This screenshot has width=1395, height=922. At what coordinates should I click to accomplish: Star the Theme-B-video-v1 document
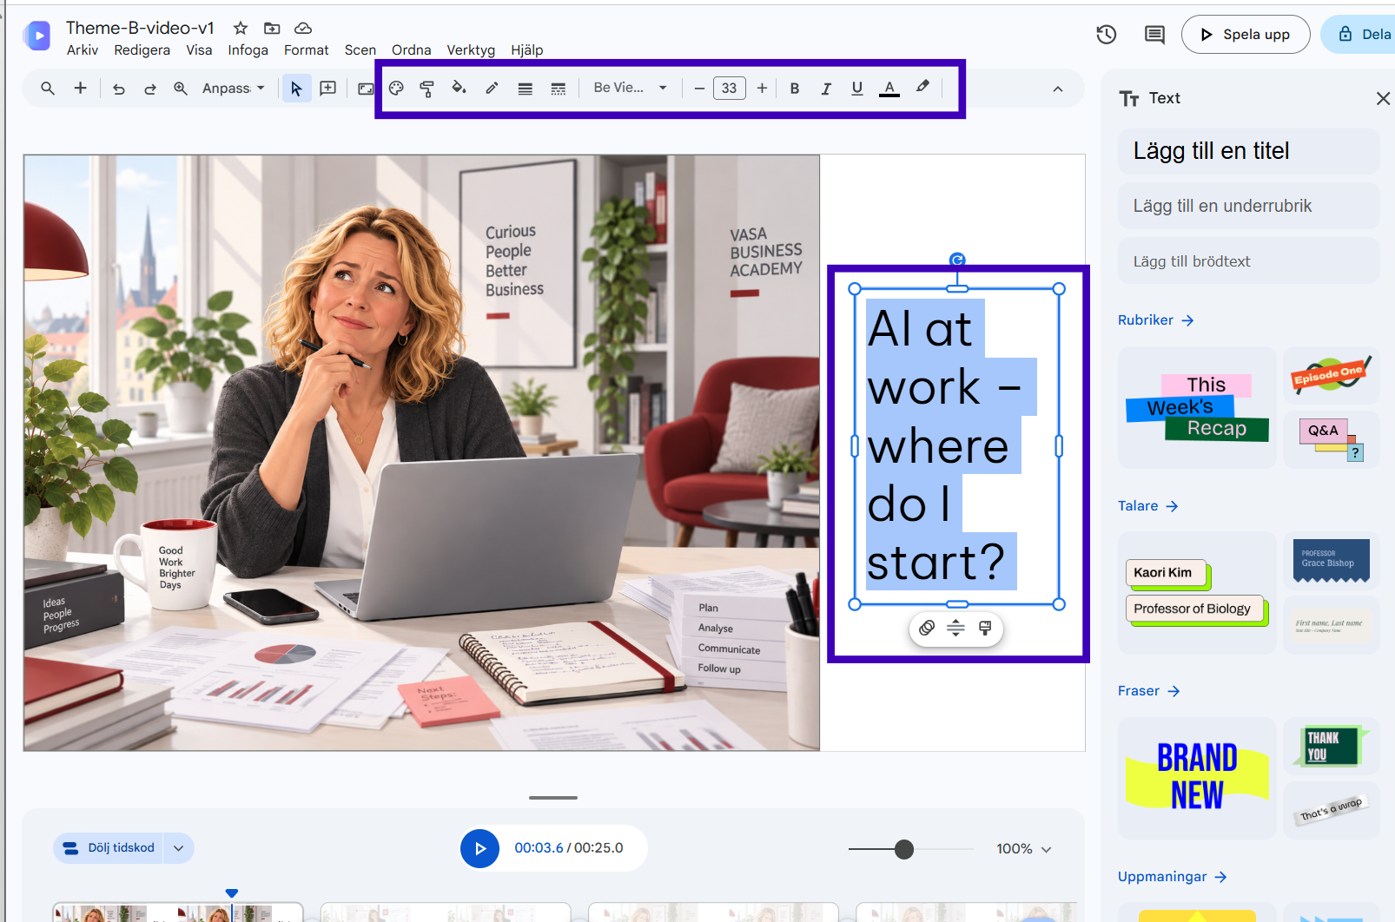click(241, 28)
